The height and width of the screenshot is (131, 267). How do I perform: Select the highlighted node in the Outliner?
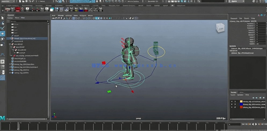(x=24, y=38)
